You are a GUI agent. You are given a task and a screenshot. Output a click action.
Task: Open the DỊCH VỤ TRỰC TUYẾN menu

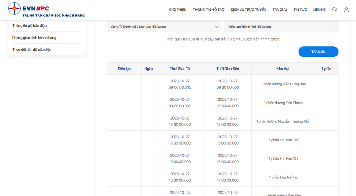(248, 10)
